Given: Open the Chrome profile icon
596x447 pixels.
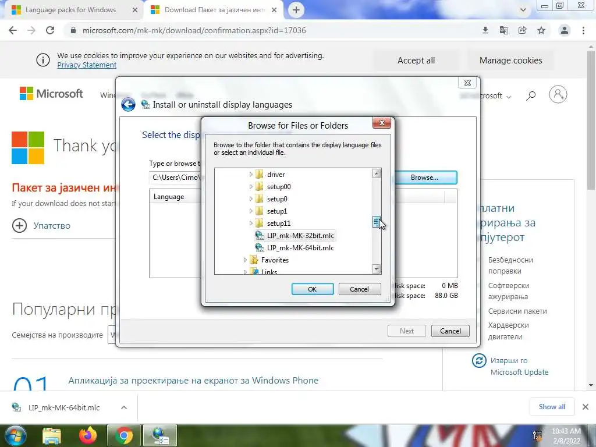Looking at the screenshot, I should 565,30.
